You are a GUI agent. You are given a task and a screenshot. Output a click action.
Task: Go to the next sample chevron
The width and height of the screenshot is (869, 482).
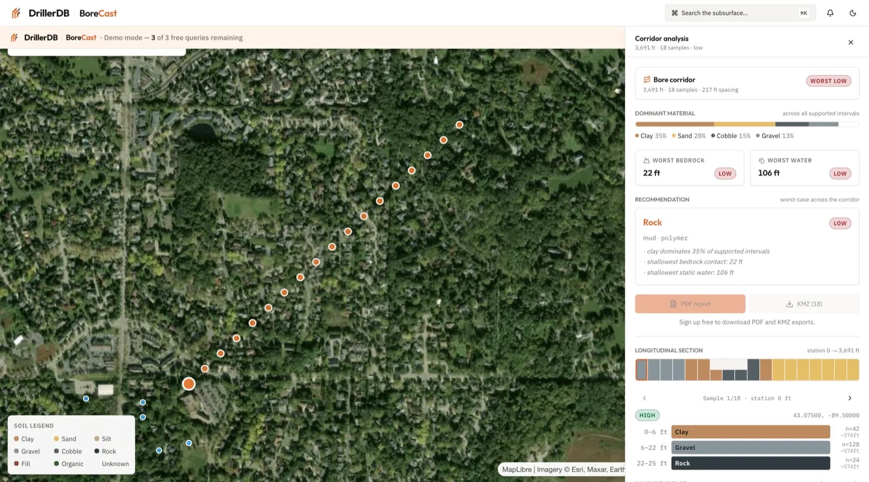point(850,398)
